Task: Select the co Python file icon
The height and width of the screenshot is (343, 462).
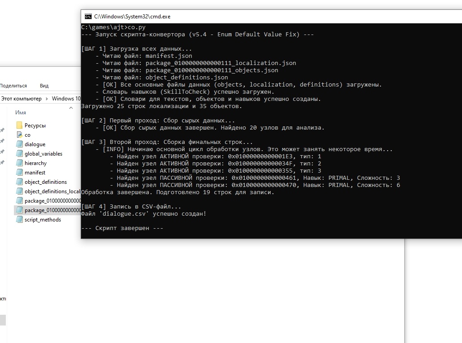Action: (19, 135)
